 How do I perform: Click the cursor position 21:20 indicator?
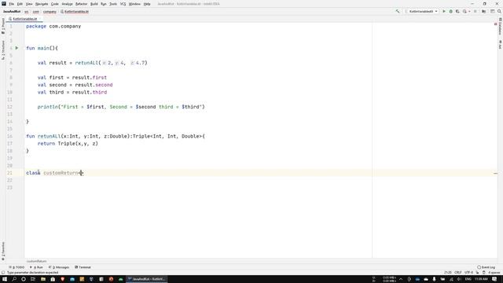click(448, 273)
